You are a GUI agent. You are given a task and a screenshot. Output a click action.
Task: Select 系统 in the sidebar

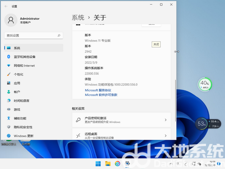coord(34,48)
